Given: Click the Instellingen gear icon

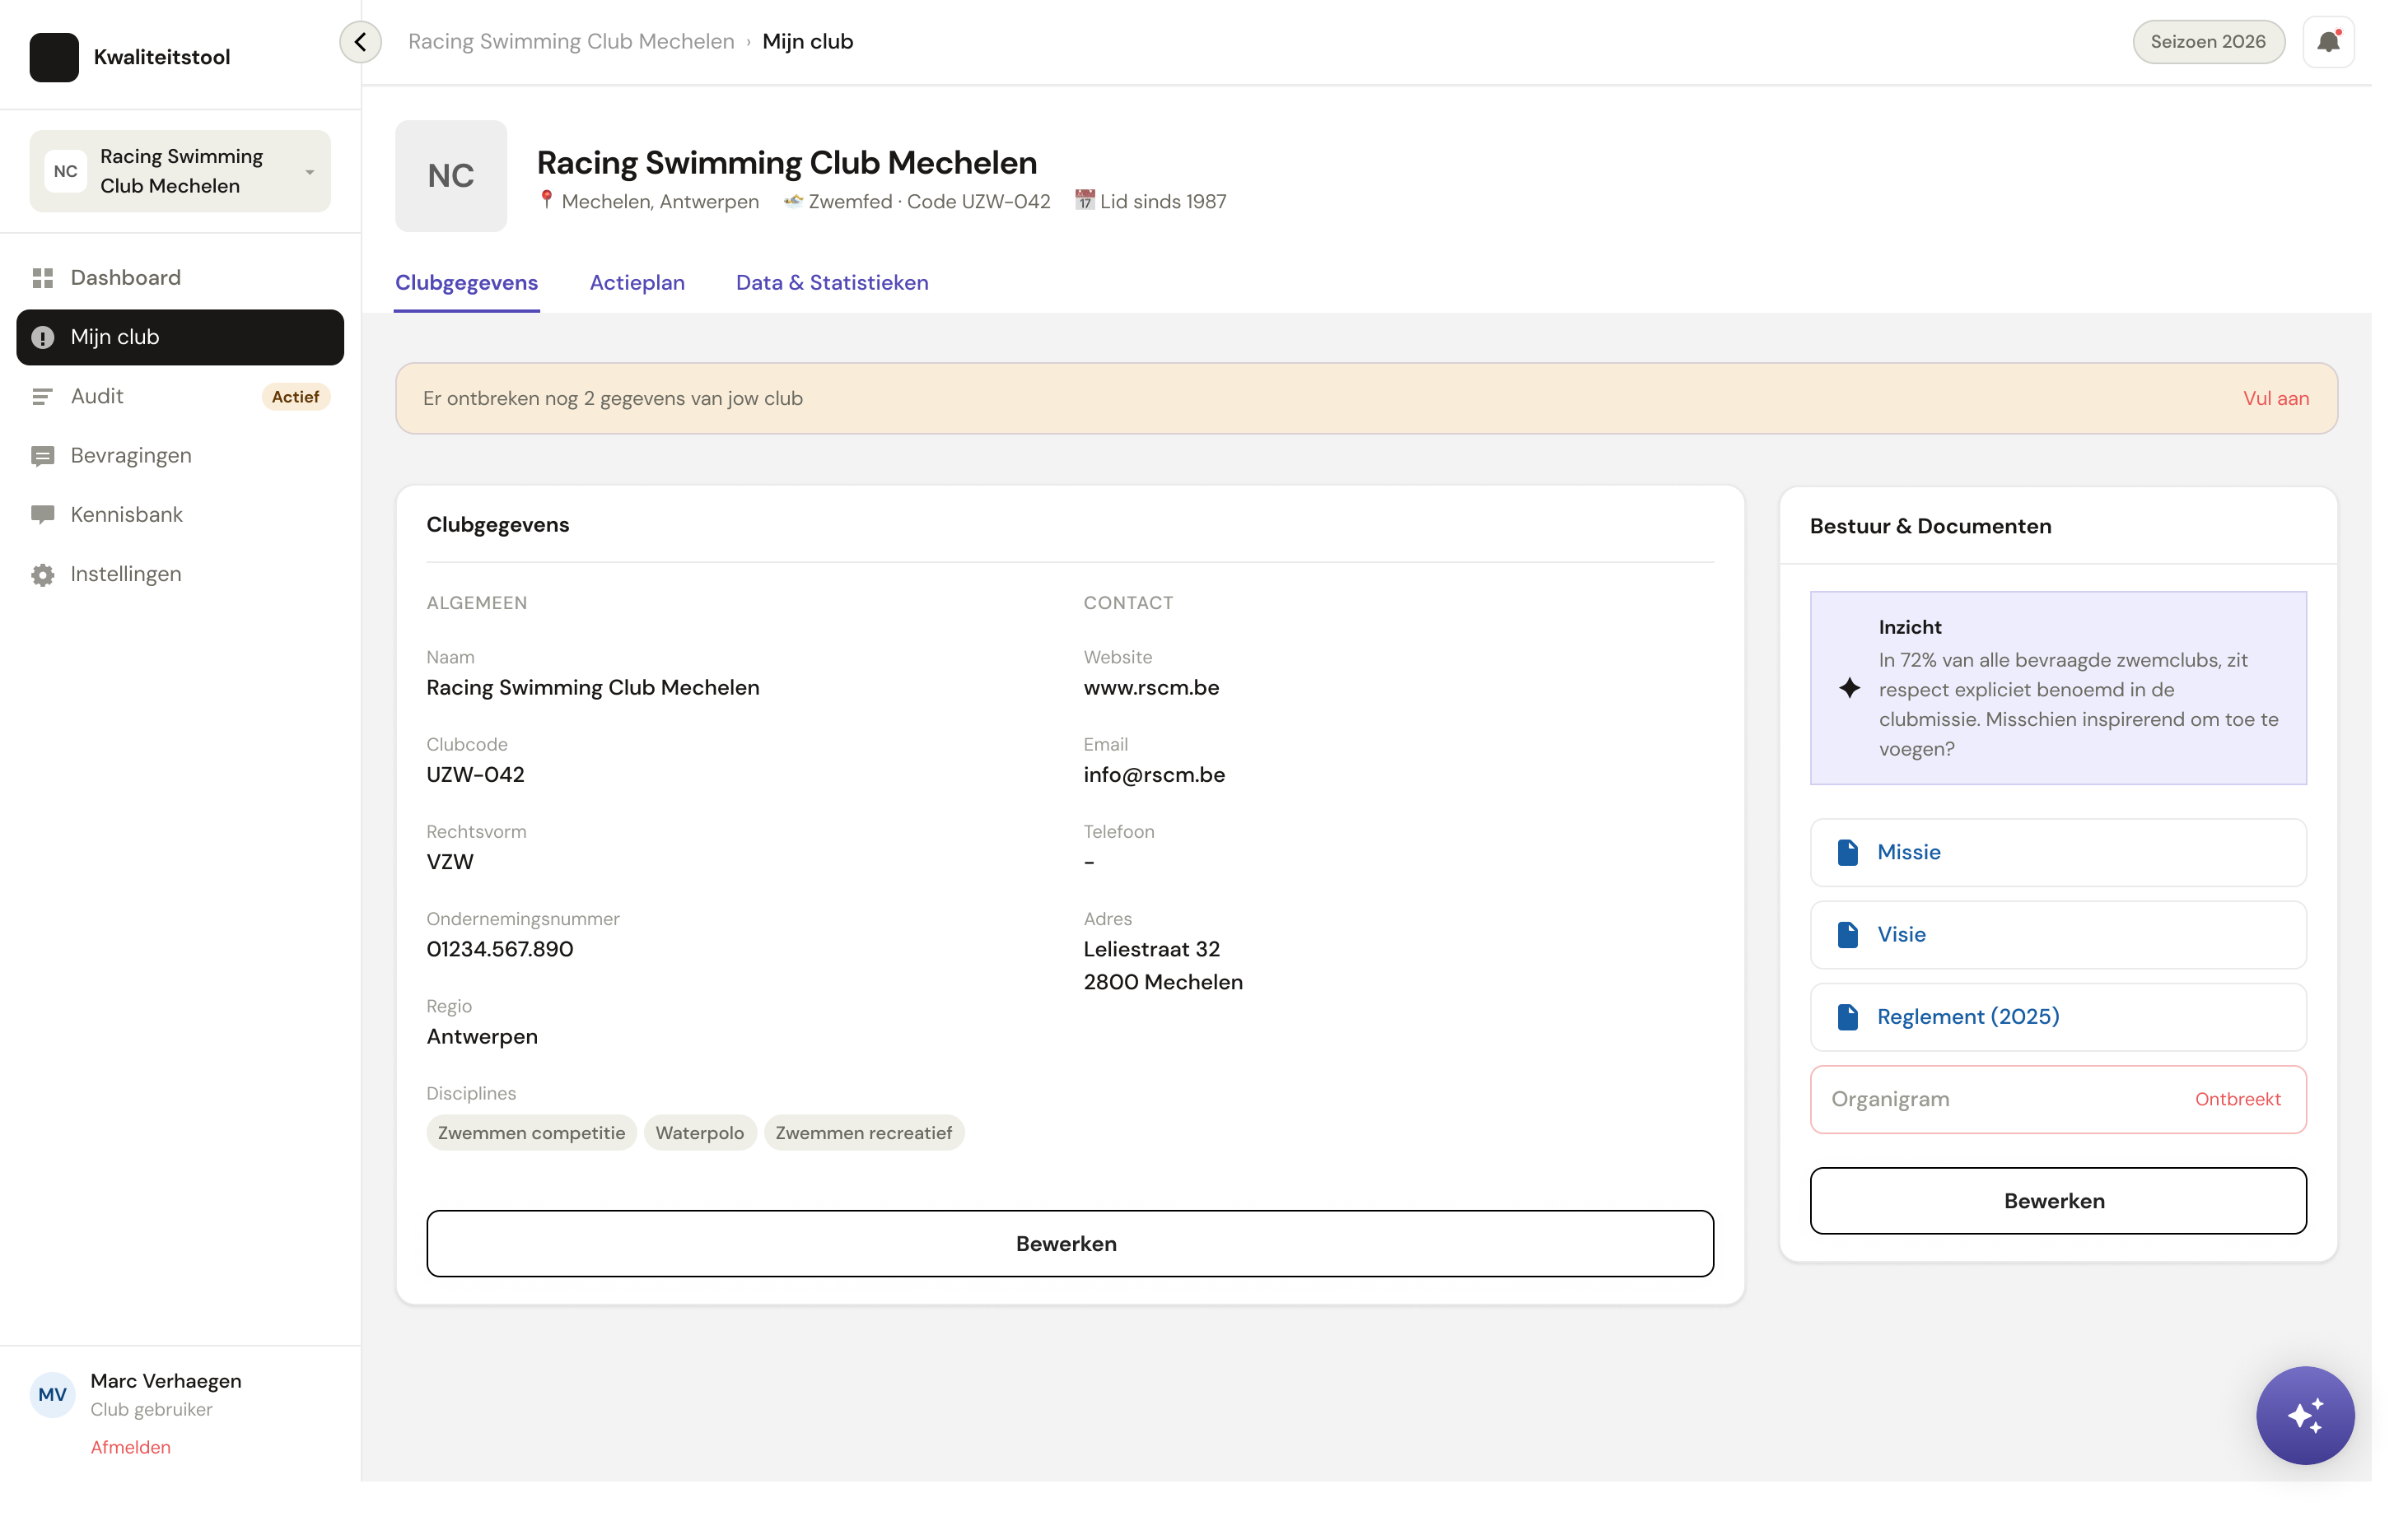Looking at the screenshot, I should [42, 574].
